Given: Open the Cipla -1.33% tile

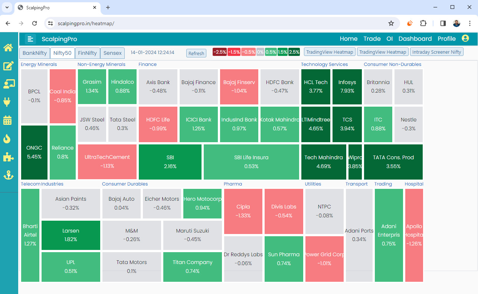Looking at the screenshot, I should [243, 211].
